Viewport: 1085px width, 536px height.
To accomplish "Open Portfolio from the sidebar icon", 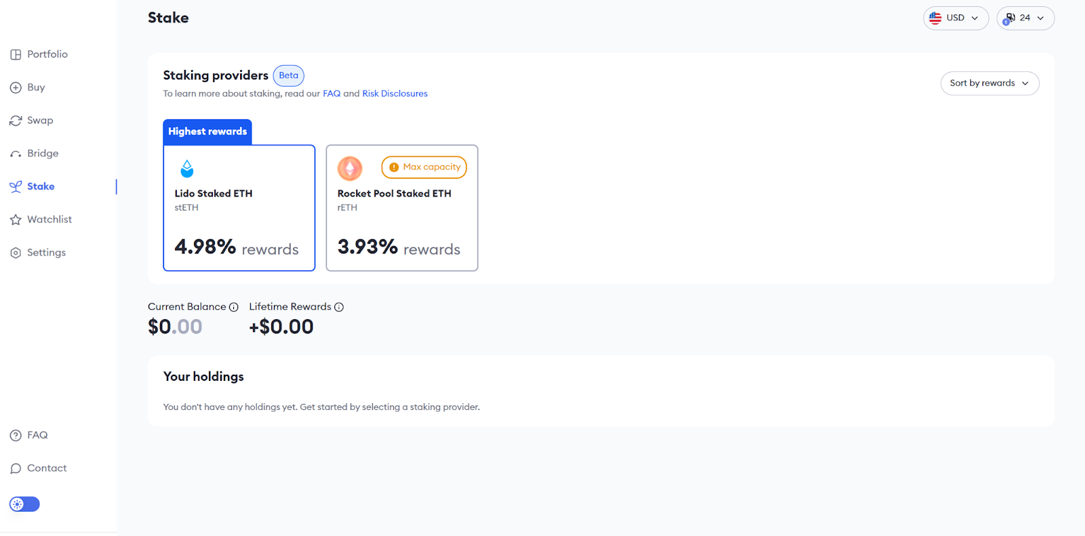I will pos(16,54).
